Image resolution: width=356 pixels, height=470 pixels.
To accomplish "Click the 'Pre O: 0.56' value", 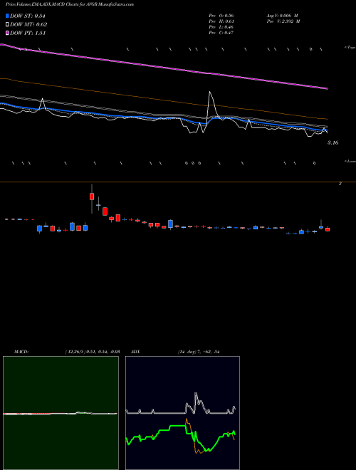I will (x=221, y=16).
